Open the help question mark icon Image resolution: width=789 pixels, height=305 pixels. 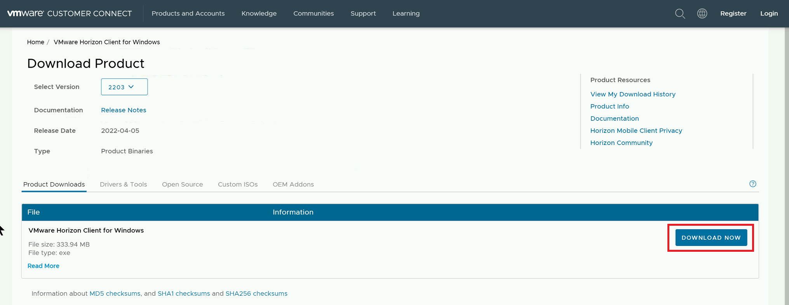(x=753, y=184)
